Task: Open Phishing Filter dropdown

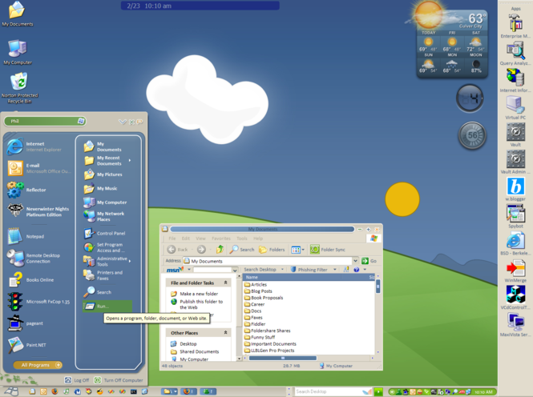Action: pyautogui.click(x=335, y=270)
